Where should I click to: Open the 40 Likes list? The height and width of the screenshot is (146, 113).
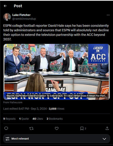click(x=38, y=119)
